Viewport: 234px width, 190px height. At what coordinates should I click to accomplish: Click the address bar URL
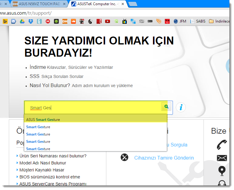[x=26, y=13]
